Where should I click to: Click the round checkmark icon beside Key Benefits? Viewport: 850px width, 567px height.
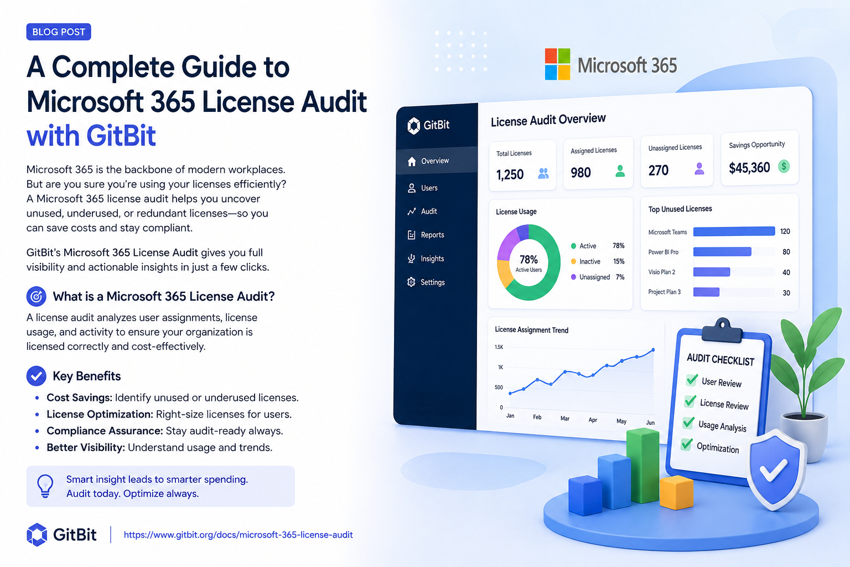37,376
